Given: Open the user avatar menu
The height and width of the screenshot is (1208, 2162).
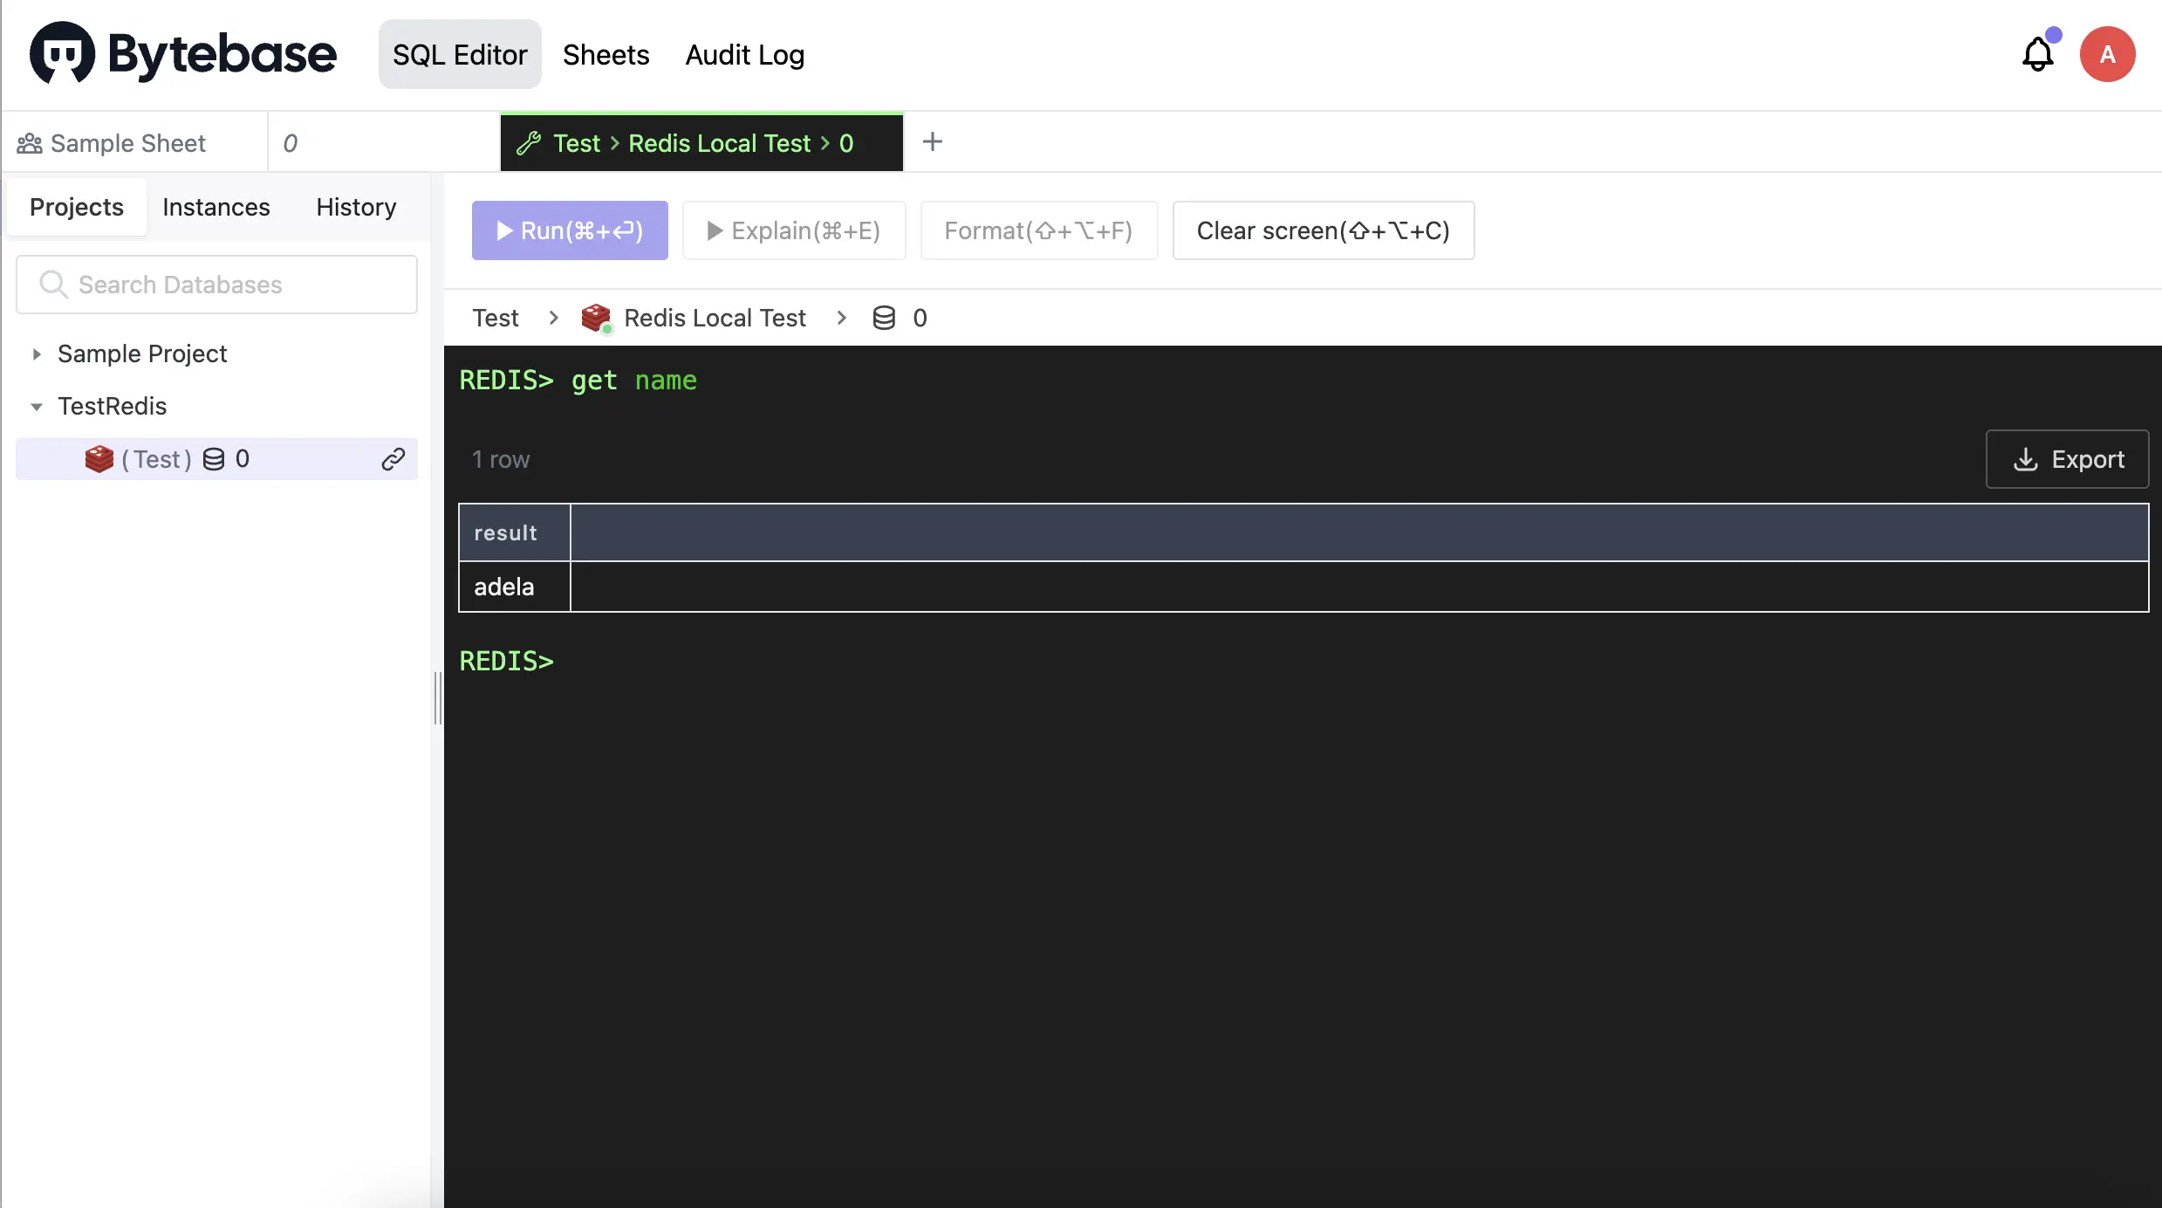Looking at the screenshot, I should click(x=2107, y=54).
